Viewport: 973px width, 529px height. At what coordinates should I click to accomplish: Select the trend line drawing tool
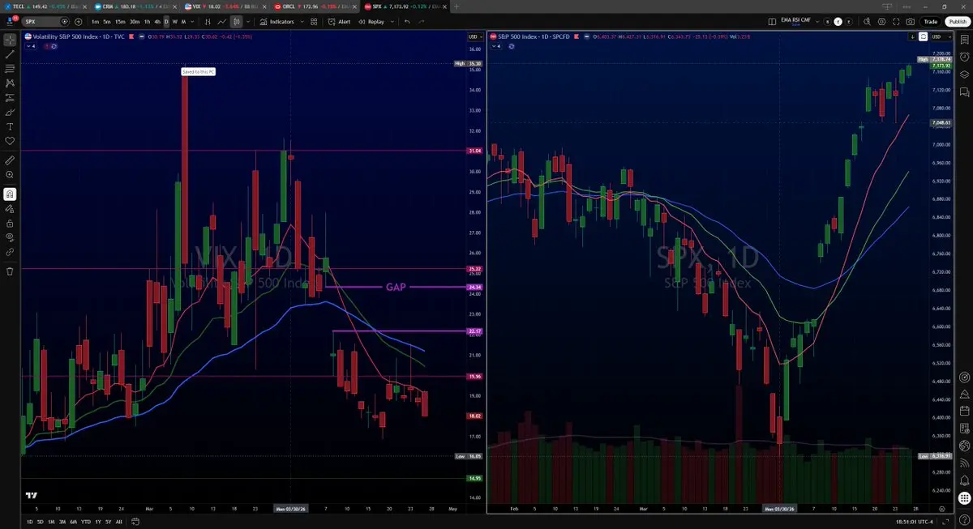(10, 53)
